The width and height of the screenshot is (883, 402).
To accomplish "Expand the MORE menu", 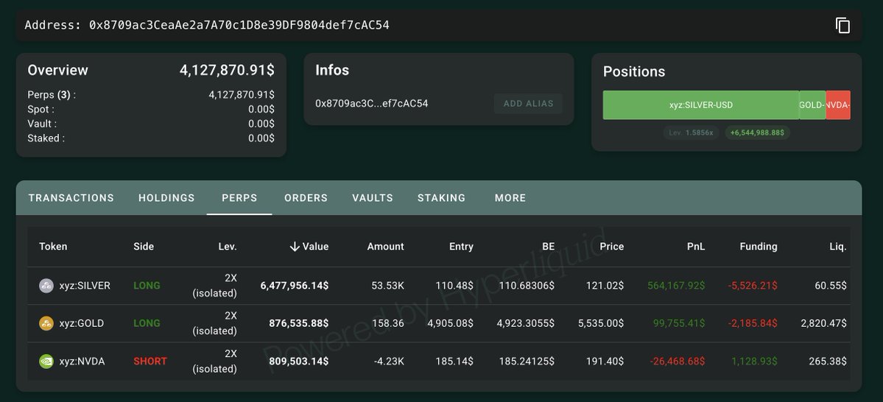I will tap(510, 198).
